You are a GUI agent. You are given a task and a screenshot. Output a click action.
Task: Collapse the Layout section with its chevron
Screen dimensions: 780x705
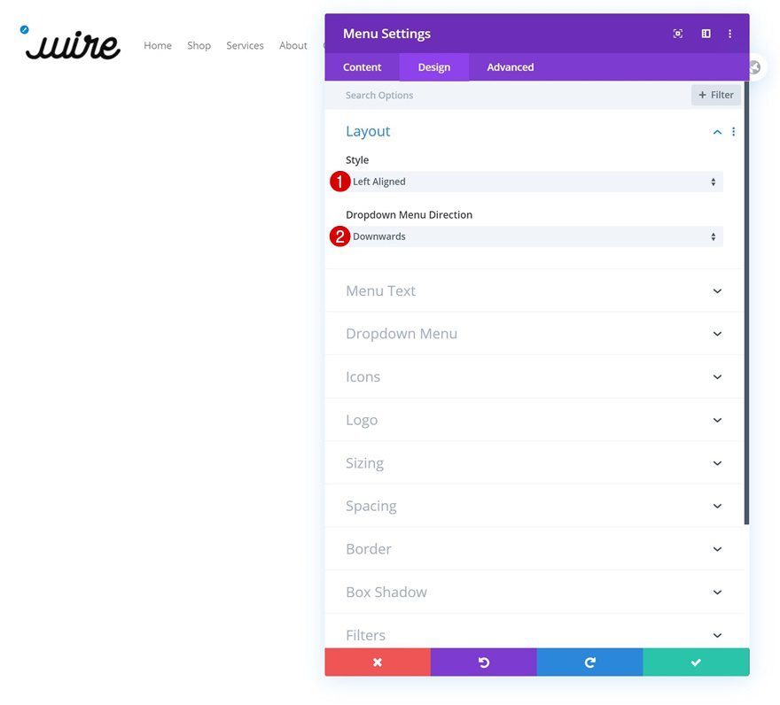point(716,131)
